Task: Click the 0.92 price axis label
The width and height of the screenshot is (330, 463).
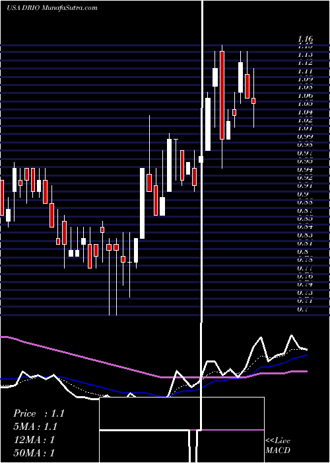Action: tap(305, 178)
